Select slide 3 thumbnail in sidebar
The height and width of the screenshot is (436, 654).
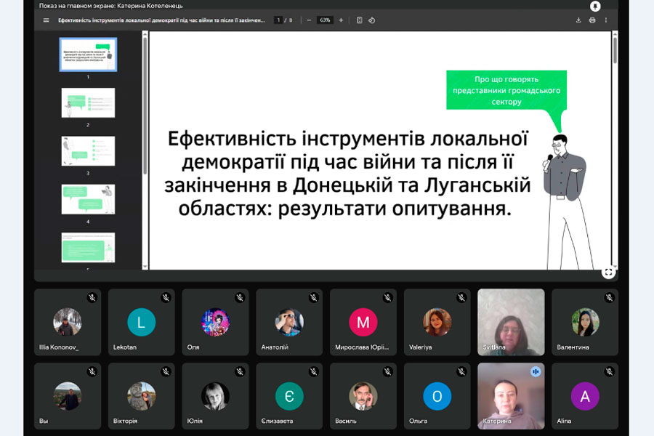[x=88, y=151]
